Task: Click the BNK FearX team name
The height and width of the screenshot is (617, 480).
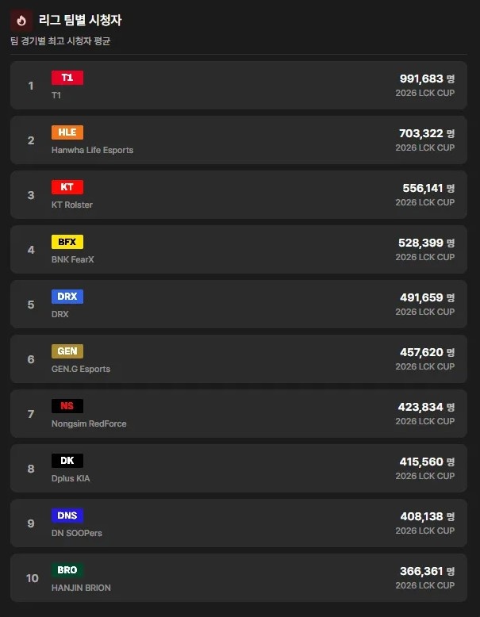Action: 73,259
